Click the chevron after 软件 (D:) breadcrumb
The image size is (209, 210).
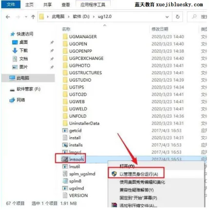[94, 17]
